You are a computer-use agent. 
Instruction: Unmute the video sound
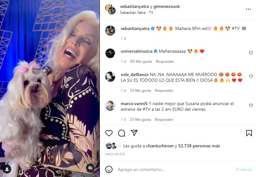coord(90,168)
